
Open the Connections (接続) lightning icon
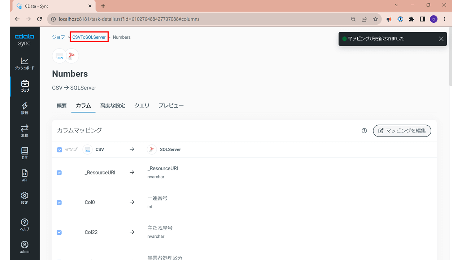click(25, 109)
